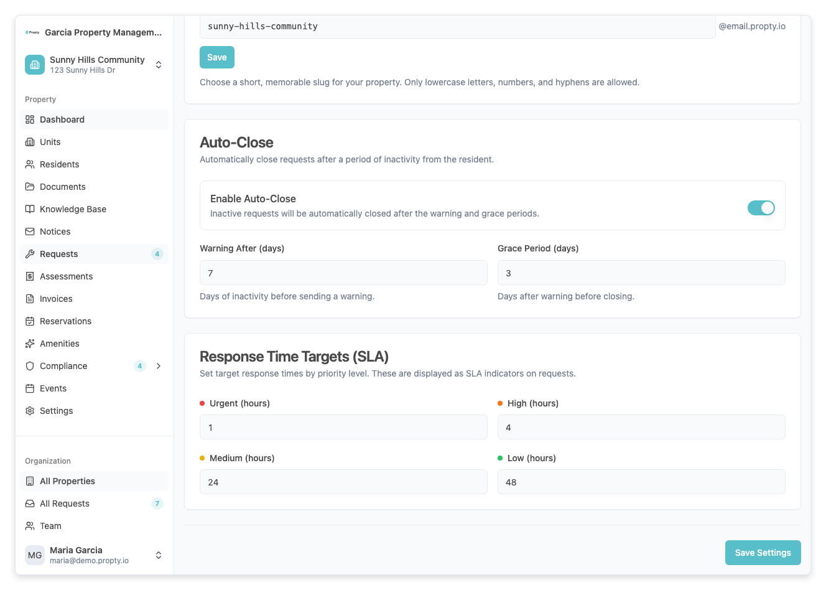
Task: Click the sunny-hills-community slug field
Action: (457, 26)
